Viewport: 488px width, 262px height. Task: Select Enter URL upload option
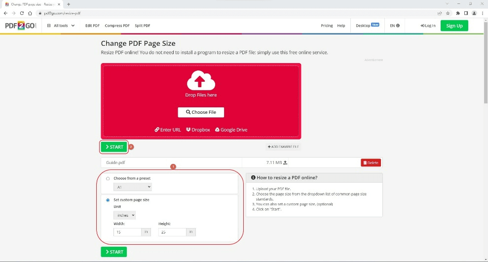pos(168,130)
